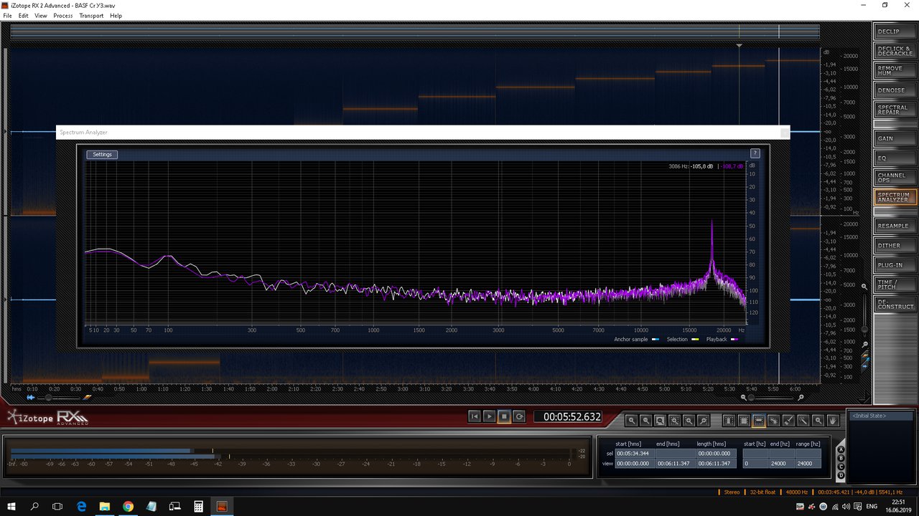Open the Dither module
The height and width of the screenshot is (516, 919).
894,245
